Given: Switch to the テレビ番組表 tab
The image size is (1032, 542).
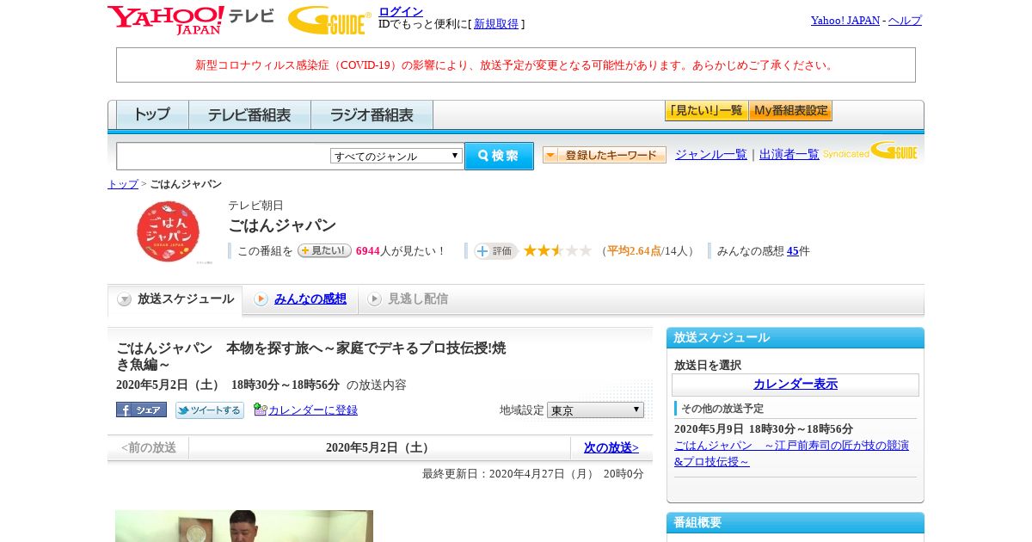Looking at the screenshot, I should point(249,114).
